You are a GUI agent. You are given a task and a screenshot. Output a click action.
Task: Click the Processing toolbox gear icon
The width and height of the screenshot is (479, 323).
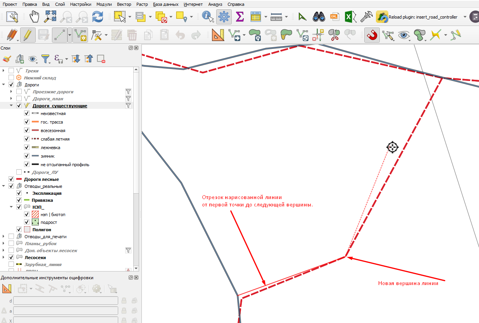pyautogui.click(x=224, y=17)
